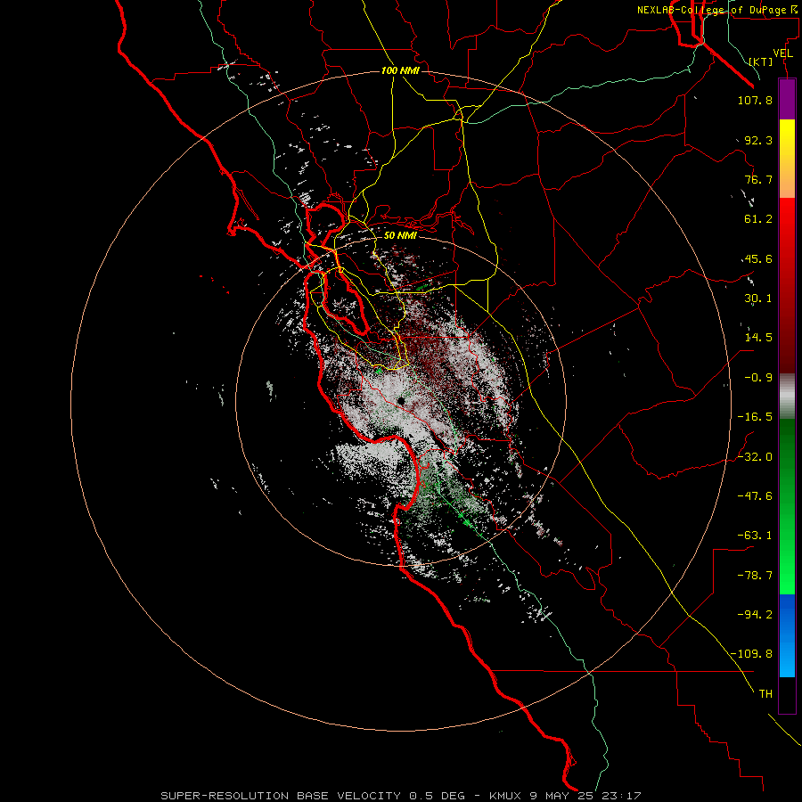Click the 50 NMI range ring label
Image resolution: width=802 pixels, height=802 pixels.
400,235
